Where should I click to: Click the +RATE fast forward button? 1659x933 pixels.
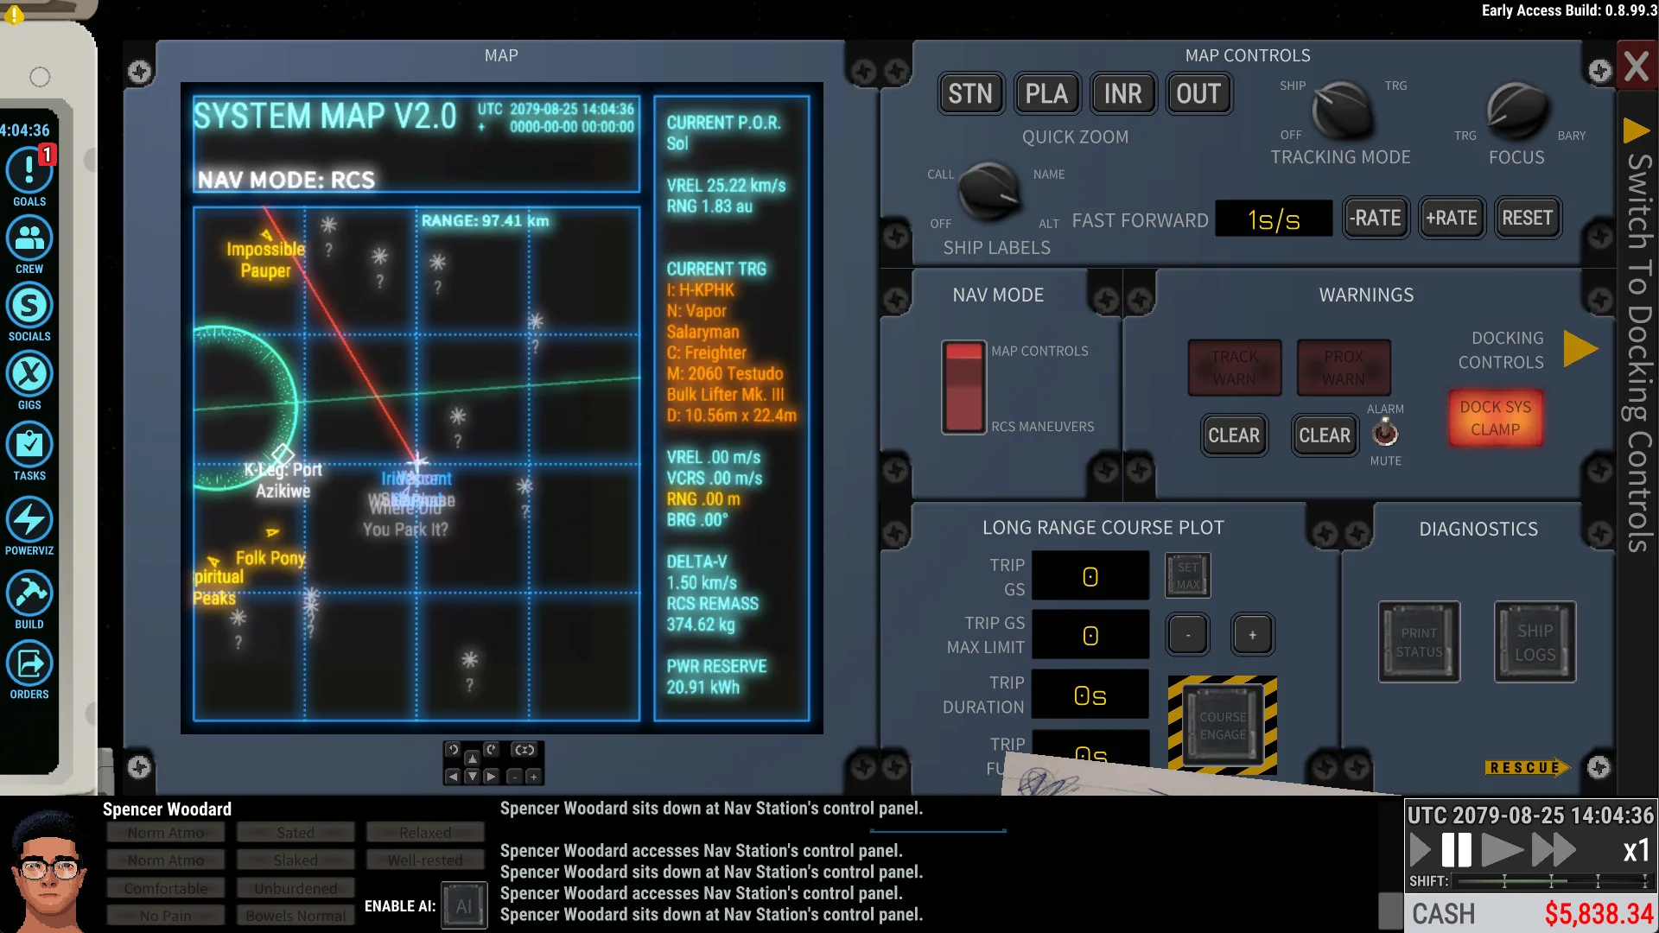pyautogui.click(x=1452, y=218)
